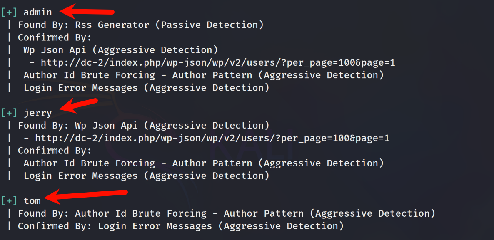Click tom's 'Found By: Author Id Brute Forcing' line
Screen dimensions: 494x240
227,213
